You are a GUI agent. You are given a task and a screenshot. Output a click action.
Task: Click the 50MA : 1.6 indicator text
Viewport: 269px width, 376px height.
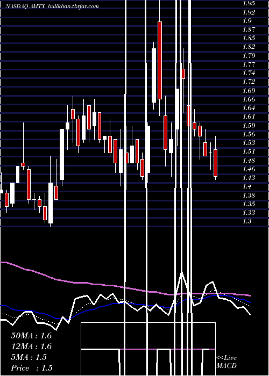tap(31, 336)
